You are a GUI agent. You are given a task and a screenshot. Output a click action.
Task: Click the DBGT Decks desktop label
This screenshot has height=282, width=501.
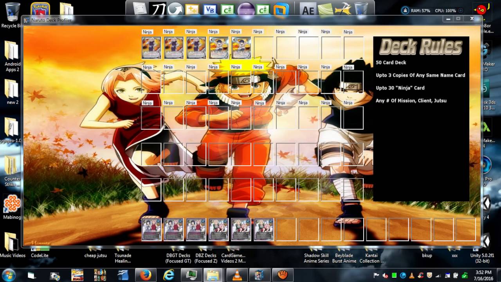[178, 258]
